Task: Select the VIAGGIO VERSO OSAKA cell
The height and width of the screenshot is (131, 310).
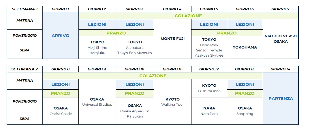Action: 281,39
